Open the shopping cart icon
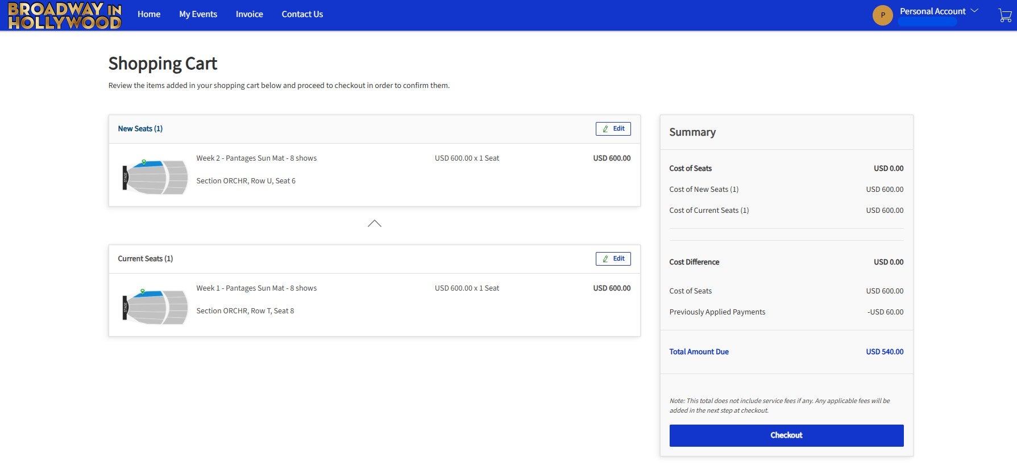This screenshot has width=1017, height=470. [1004, 15]
